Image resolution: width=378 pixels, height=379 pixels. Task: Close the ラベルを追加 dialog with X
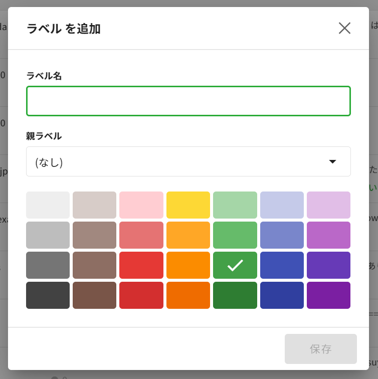point(344,28)
